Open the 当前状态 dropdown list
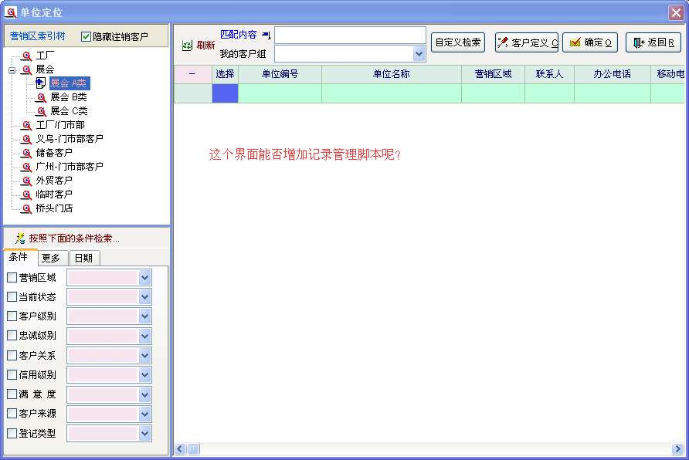 [144, 297]
